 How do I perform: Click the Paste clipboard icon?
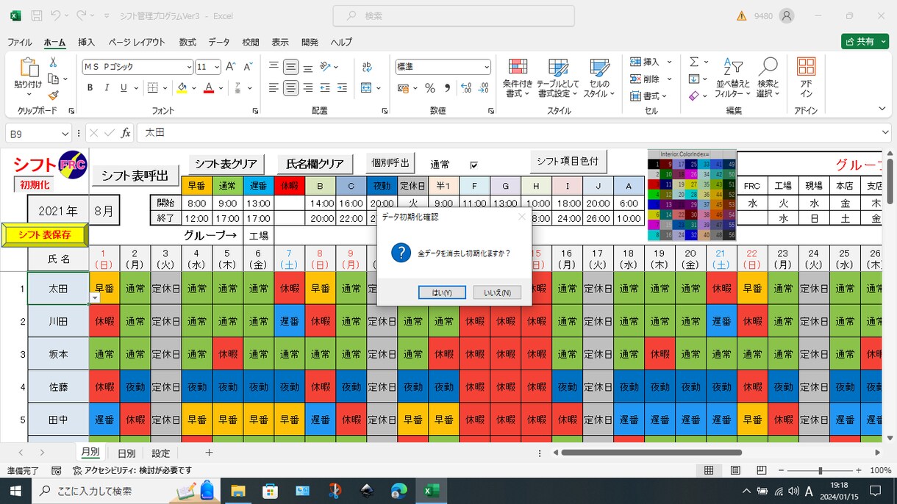tap(28, 68)
